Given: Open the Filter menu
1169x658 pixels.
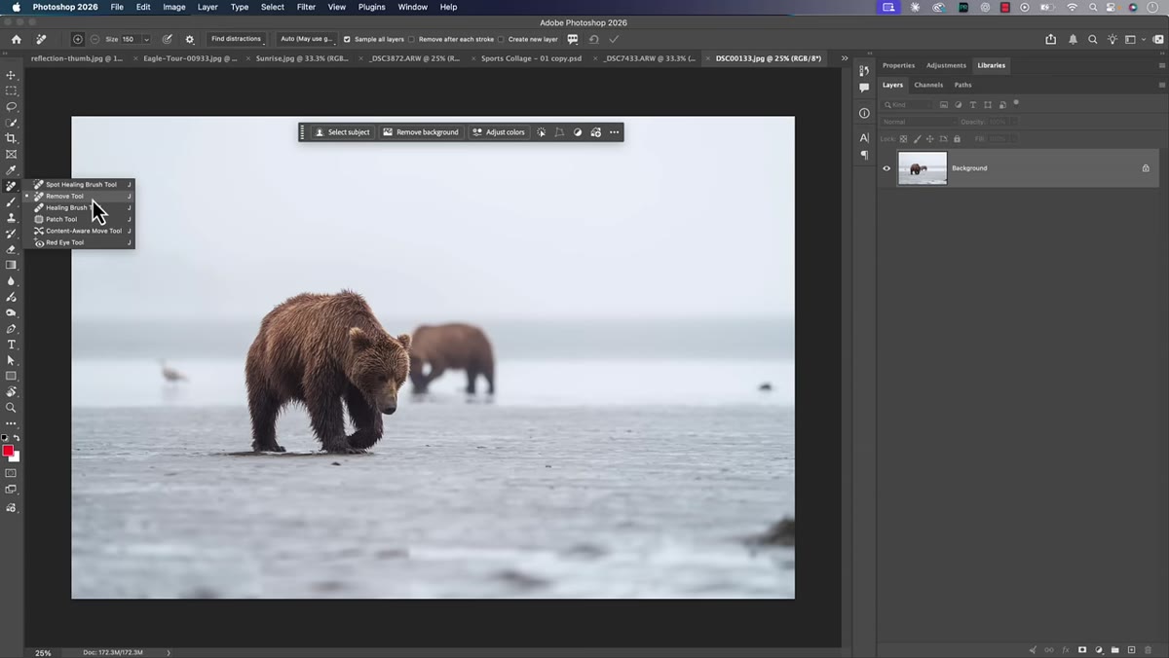Looking at the screenshot, I should point(306,7).
